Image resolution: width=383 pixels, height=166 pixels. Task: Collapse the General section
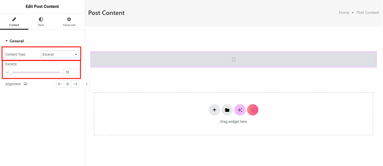pyautogui.click(x=7, y=41)
